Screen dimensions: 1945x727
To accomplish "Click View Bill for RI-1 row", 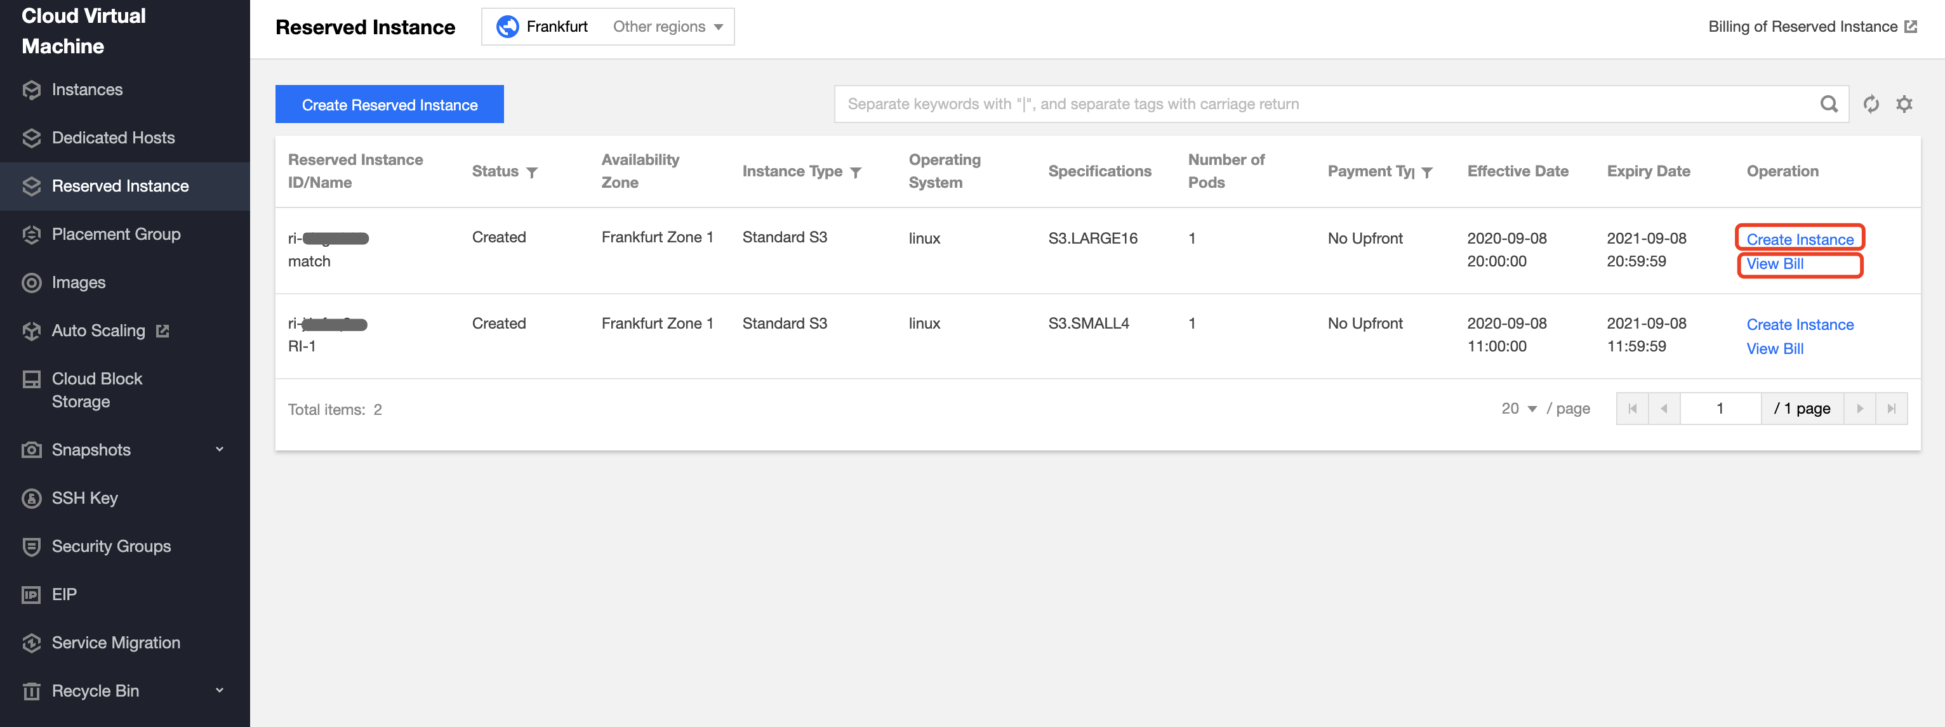I will (x=1774, y=349).
